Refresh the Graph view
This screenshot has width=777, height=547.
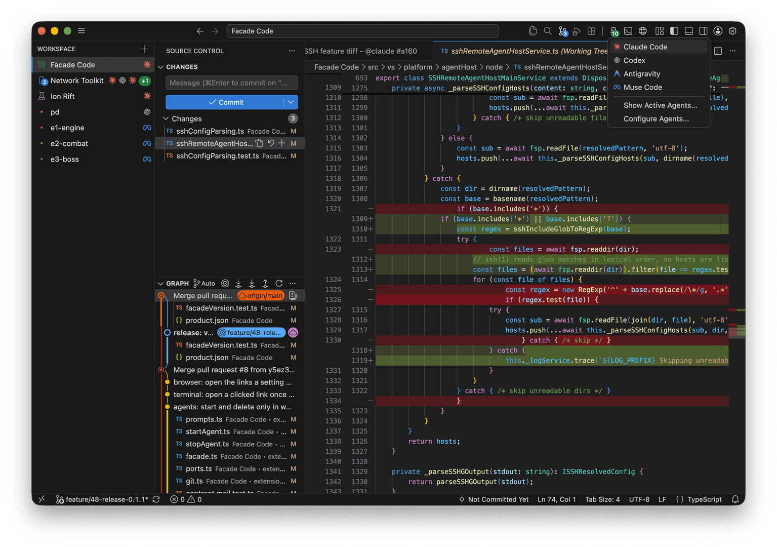coord(279,284)
